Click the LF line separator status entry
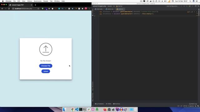Viewport: 200px width, 112px height. pos(181,106)
